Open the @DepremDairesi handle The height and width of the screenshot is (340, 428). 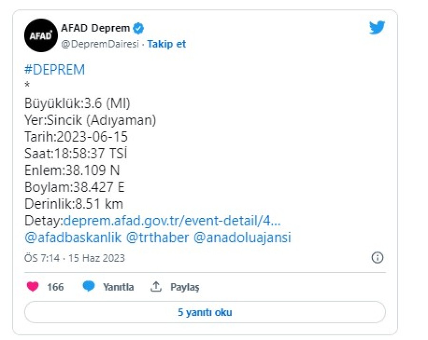(100, 44)
